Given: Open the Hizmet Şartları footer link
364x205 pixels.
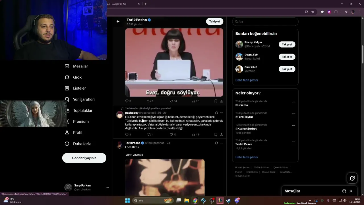Looking at the screenshot, I should [242, 167].
